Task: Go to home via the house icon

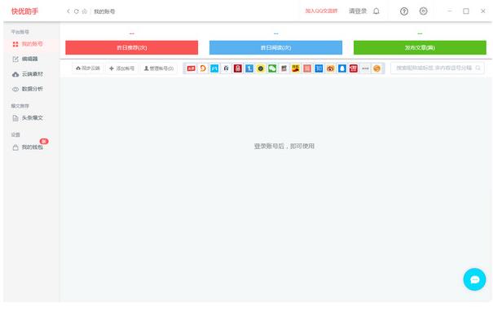Action: point(84,11)
